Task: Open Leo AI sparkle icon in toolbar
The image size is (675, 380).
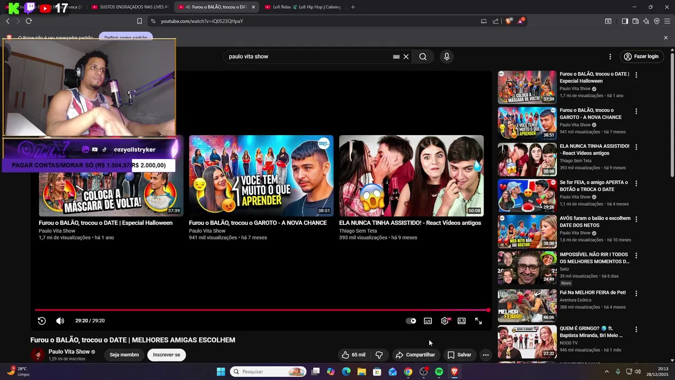Action: [646, 21]
